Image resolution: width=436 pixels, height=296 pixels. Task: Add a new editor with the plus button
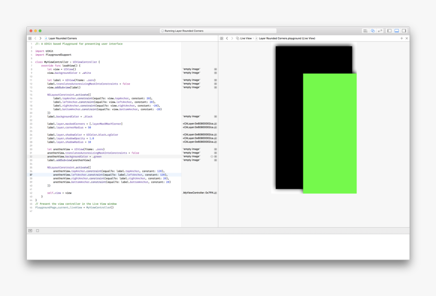coord(402,38)
